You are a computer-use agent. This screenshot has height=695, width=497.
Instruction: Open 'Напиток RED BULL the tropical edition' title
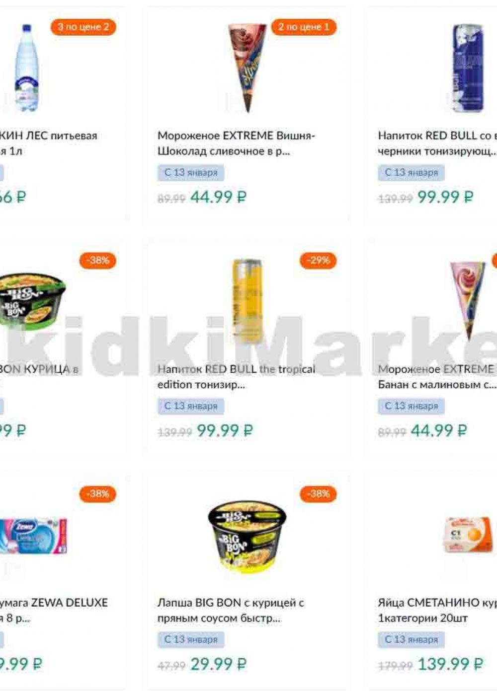click(x=237, y=376)
